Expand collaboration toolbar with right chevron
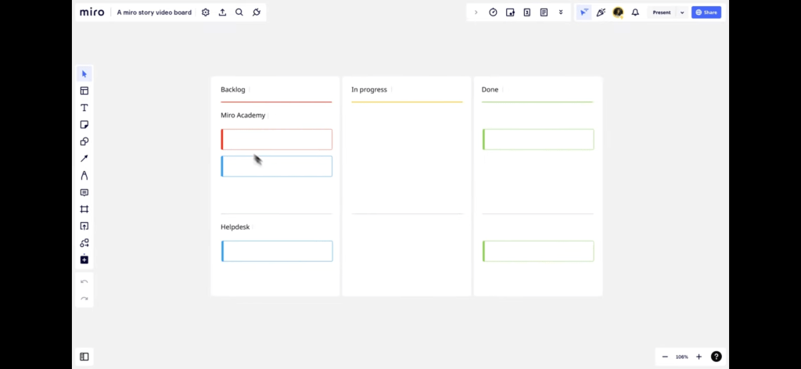The height and width of the screenshot is (369, 801). [x=476, y=13]
